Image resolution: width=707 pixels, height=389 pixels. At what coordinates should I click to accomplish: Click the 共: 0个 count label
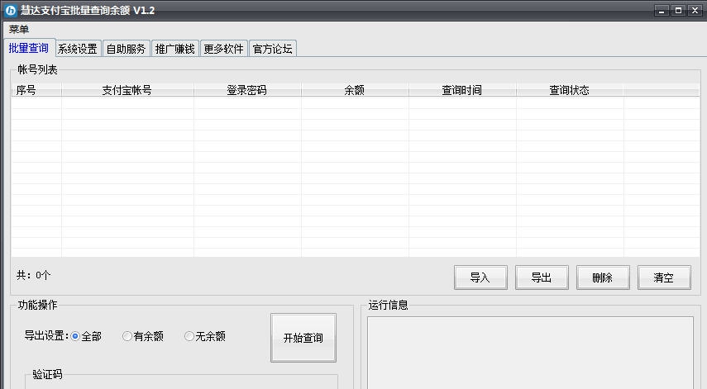click(33, 275)
